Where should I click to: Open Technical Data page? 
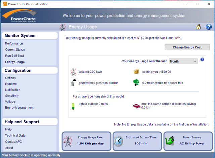point(15,136)
